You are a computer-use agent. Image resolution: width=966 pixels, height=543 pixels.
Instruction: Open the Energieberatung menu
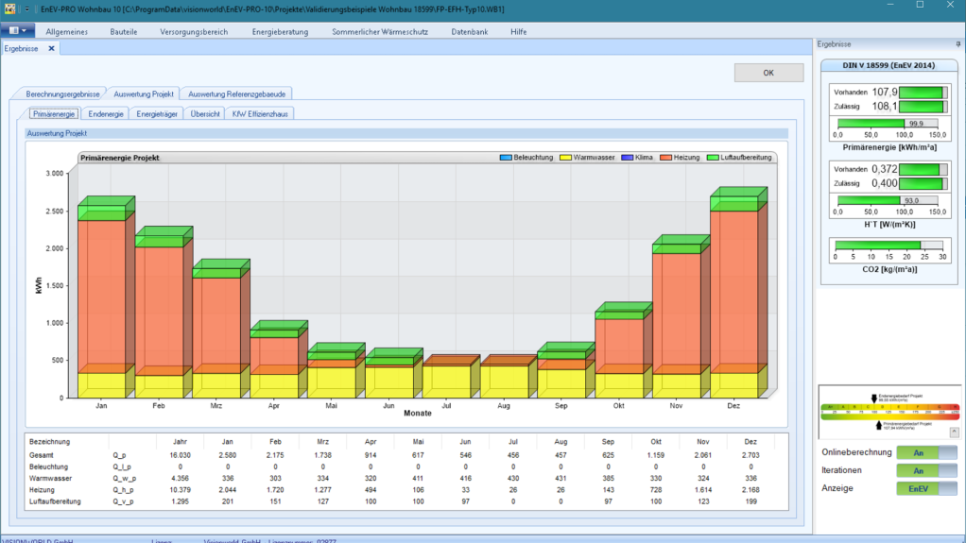point(280,31)
